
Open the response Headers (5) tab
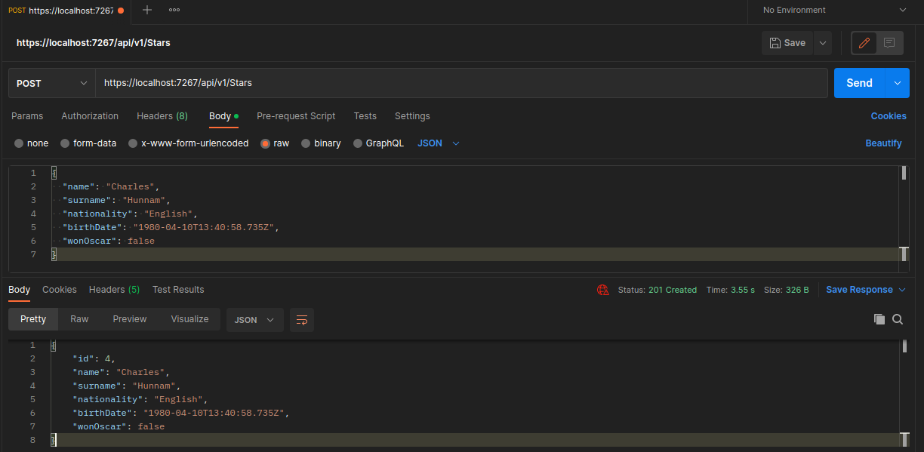tap(114, 290)
